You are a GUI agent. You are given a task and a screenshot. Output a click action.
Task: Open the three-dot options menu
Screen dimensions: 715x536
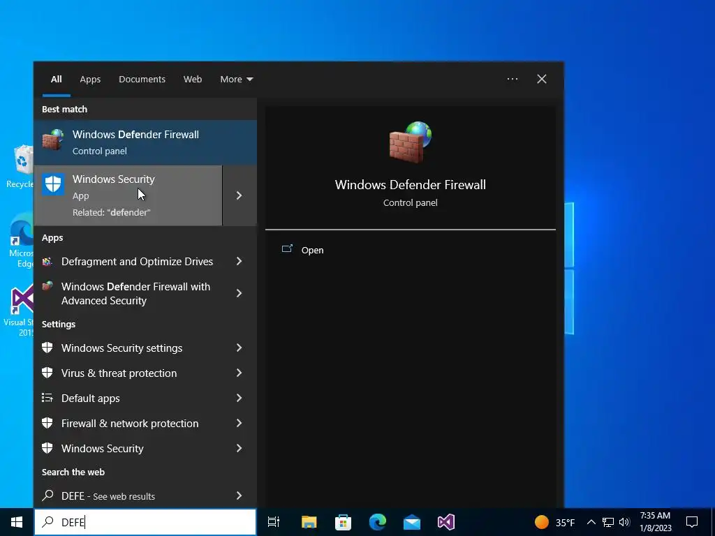(513, 79)
